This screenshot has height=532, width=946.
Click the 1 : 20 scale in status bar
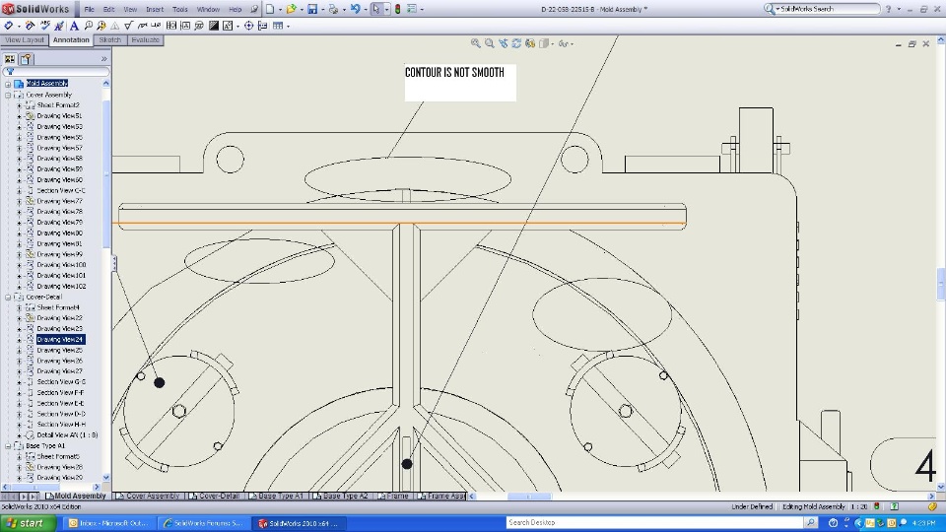858,506
